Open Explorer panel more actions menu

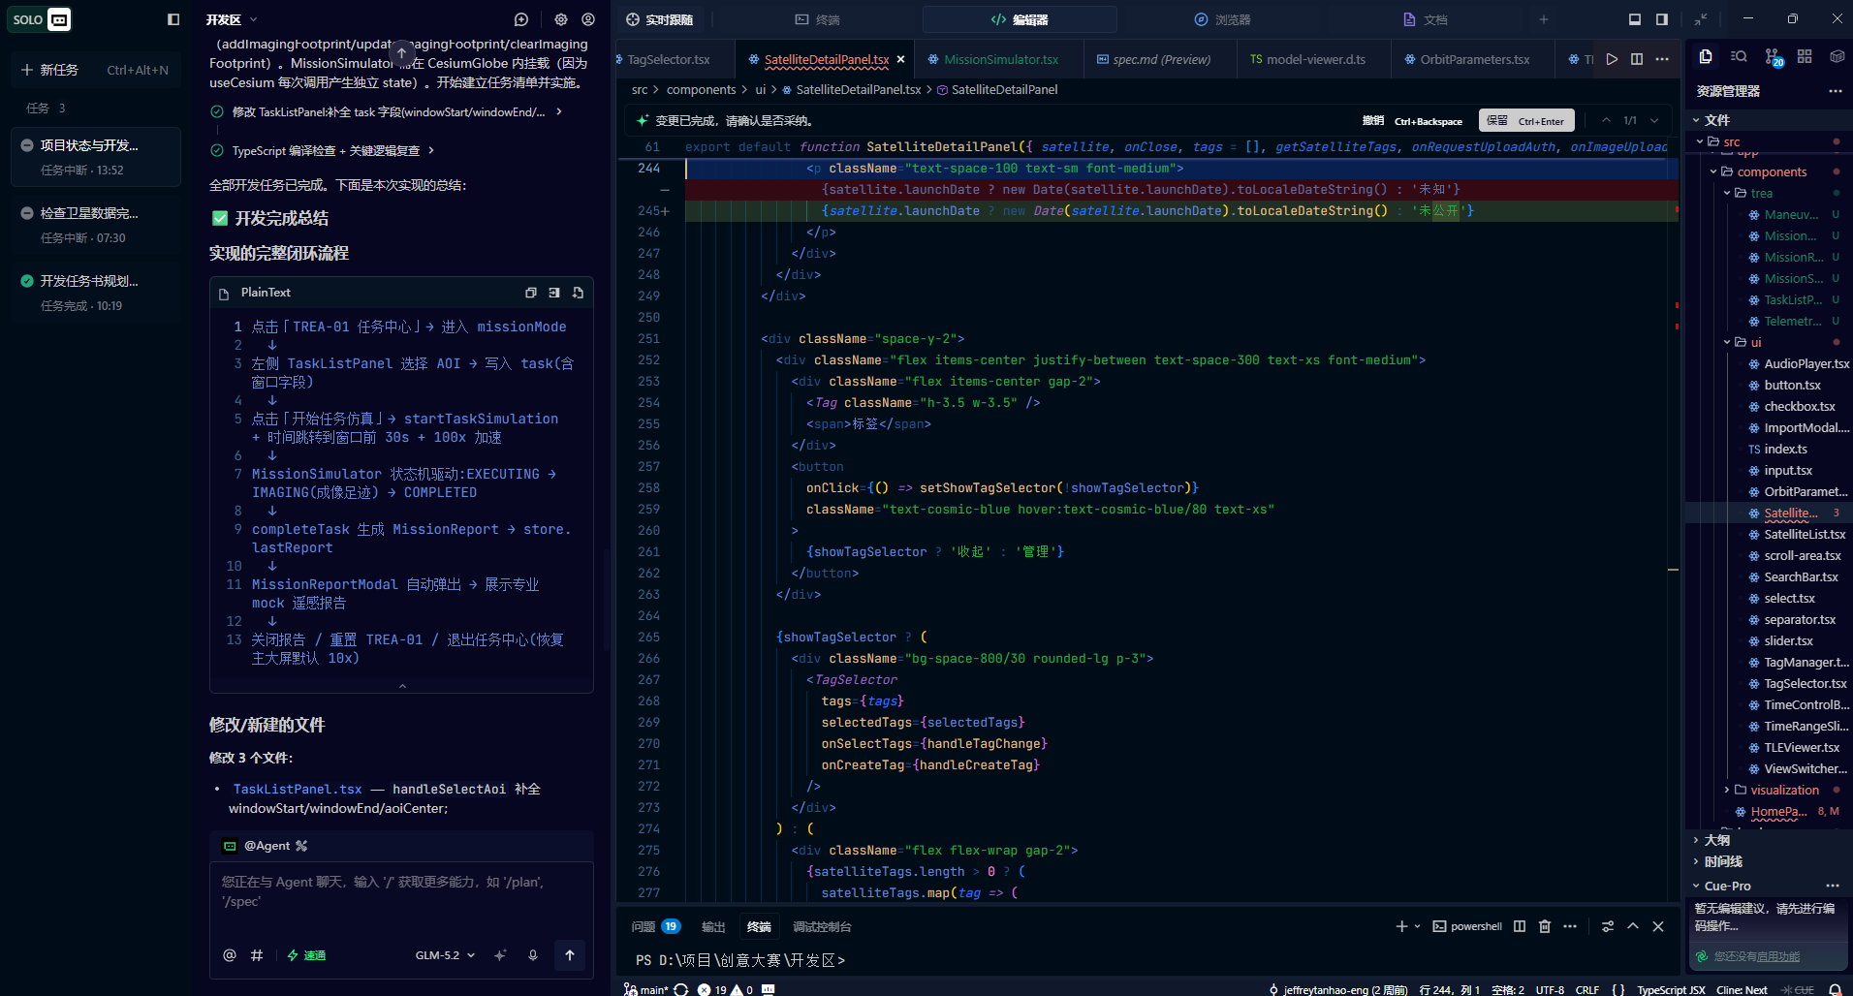tap(1835, 91)
